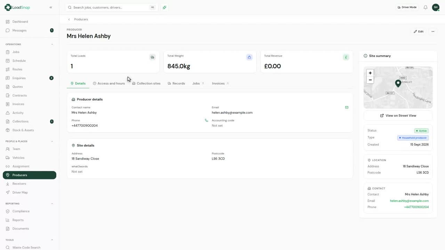This screenshot has width=445, height=250.
Task: Select the Details tab
Action: coord(78,83)
